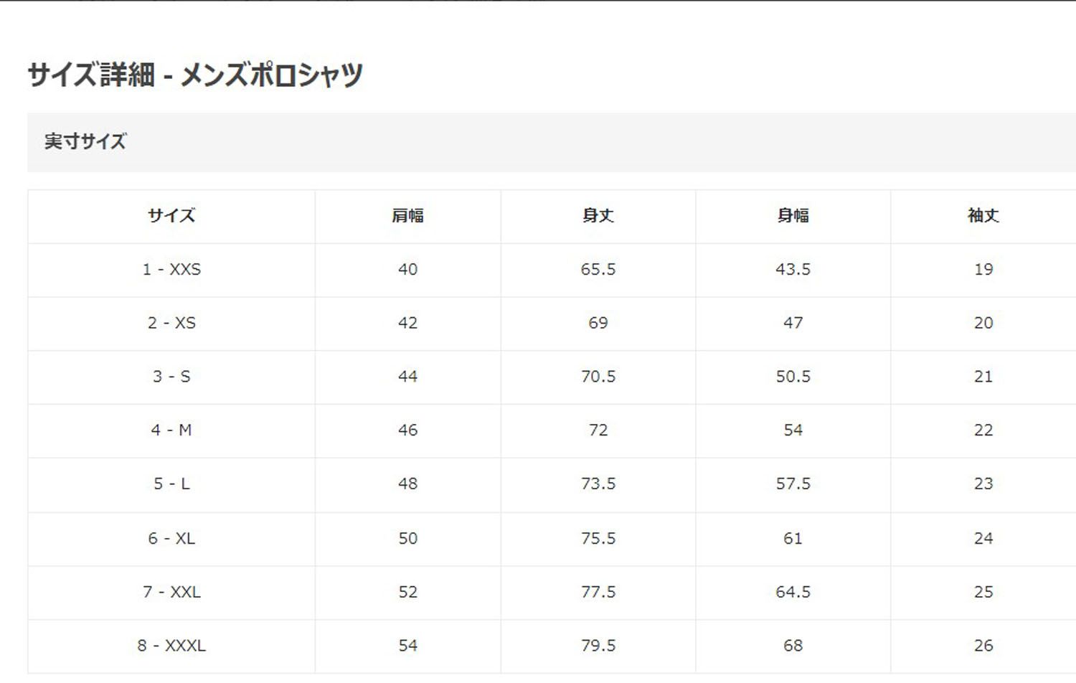This screenshot has height=683, width=1076.
Task: Click shoulder width 46 in M row
Action: pyautogui.click(x=407, y=430)
